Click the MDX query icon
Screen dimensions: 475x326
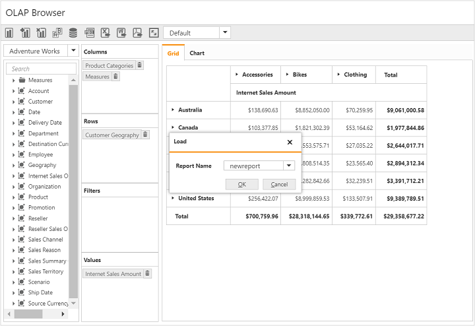[x=89, y=33]
